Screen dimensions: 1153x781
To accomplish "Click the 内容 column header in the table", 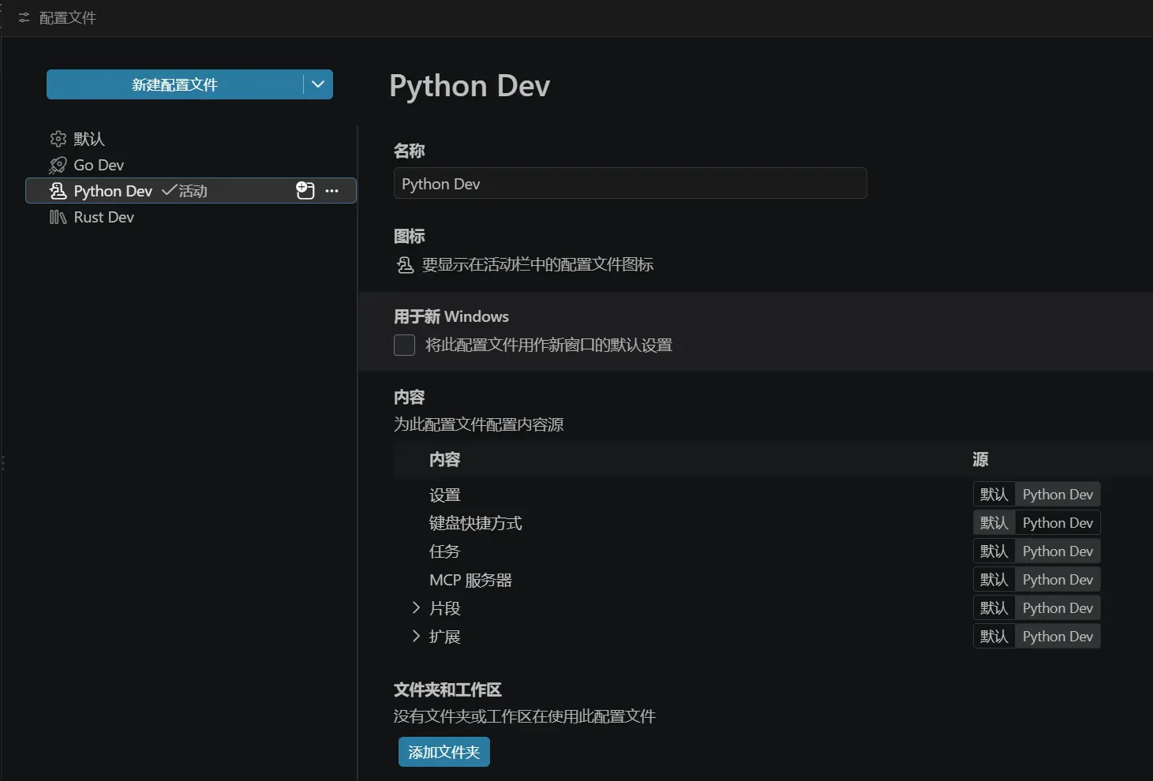I will tap(445, 459).
